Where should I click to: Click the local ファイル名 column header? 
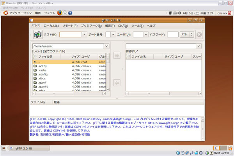49,56
